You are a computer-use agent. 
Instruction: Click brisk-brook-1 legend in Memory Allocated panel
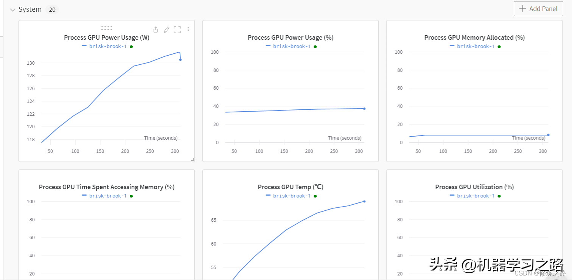[475, 46]
